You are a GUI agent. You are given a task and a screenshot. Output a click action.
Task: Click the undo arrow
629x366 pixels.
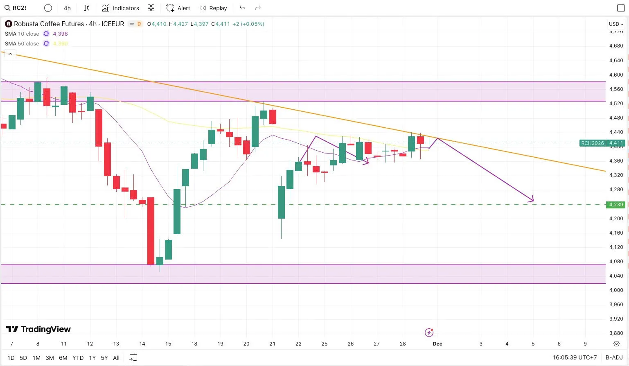[x=243, y=8]
